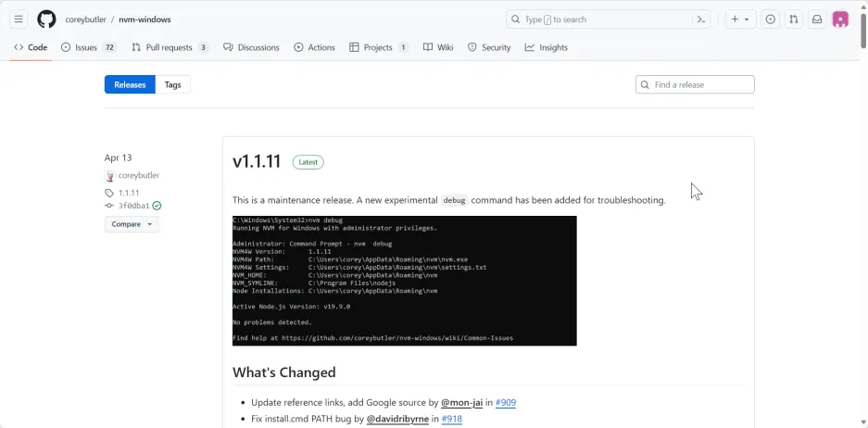Open pull request #909 link

coord(505,403)
